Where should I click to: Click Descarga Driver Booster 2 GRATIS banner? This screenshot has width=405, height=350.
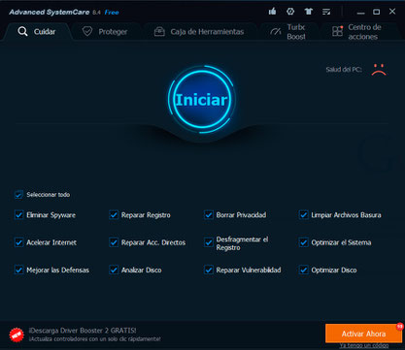point(83,331)
